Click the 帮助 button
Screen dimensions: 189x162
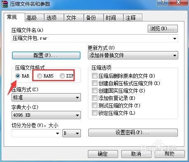(170, 154)
